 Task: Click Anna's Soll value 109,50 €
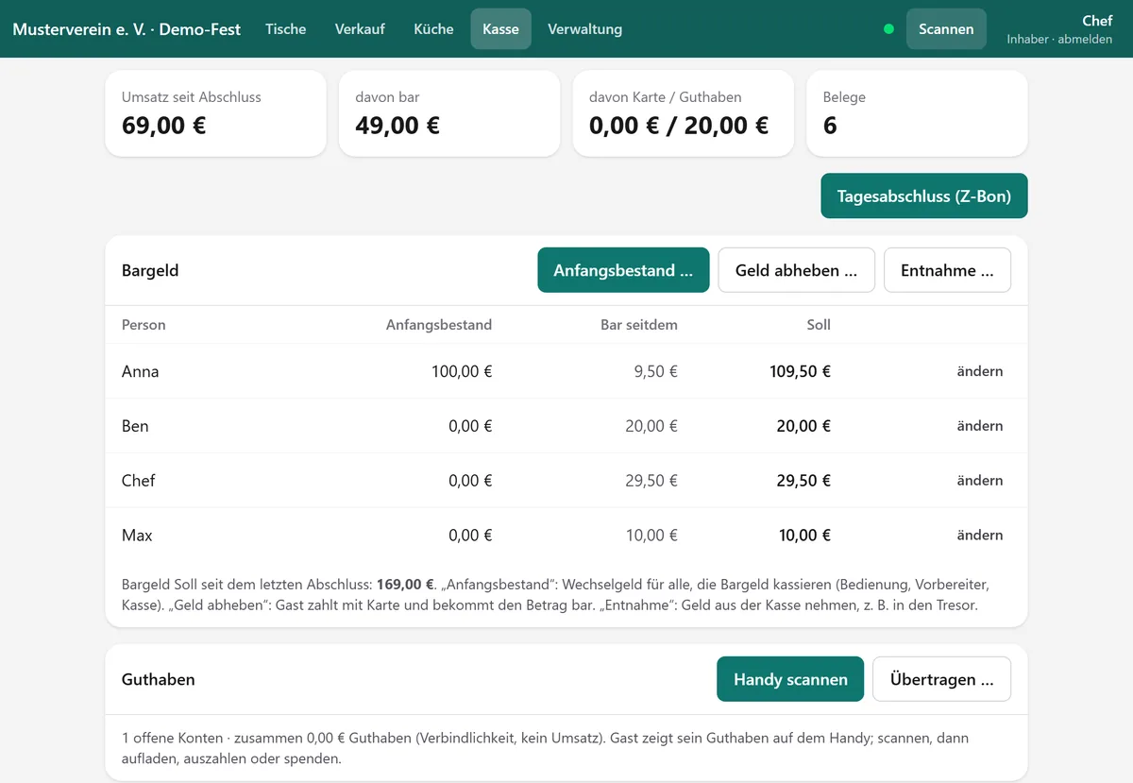coord(800,371)
